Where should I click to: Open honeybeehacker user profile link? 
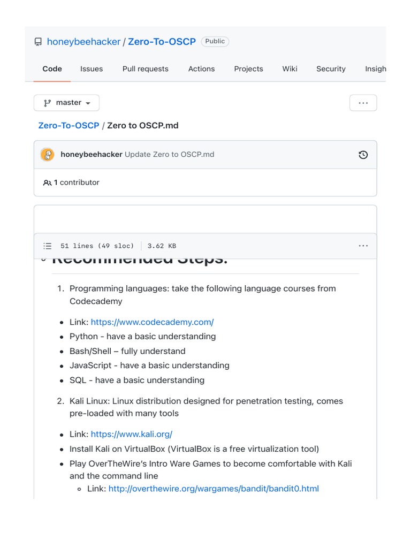(83, 42)
